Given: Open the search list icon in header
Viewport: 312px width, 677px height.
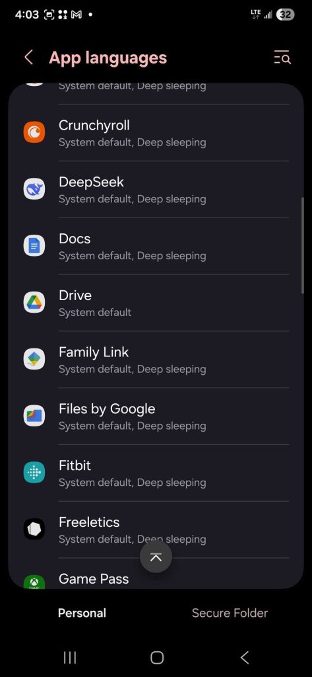Looking at the screenshot, I should pos(282,58).
